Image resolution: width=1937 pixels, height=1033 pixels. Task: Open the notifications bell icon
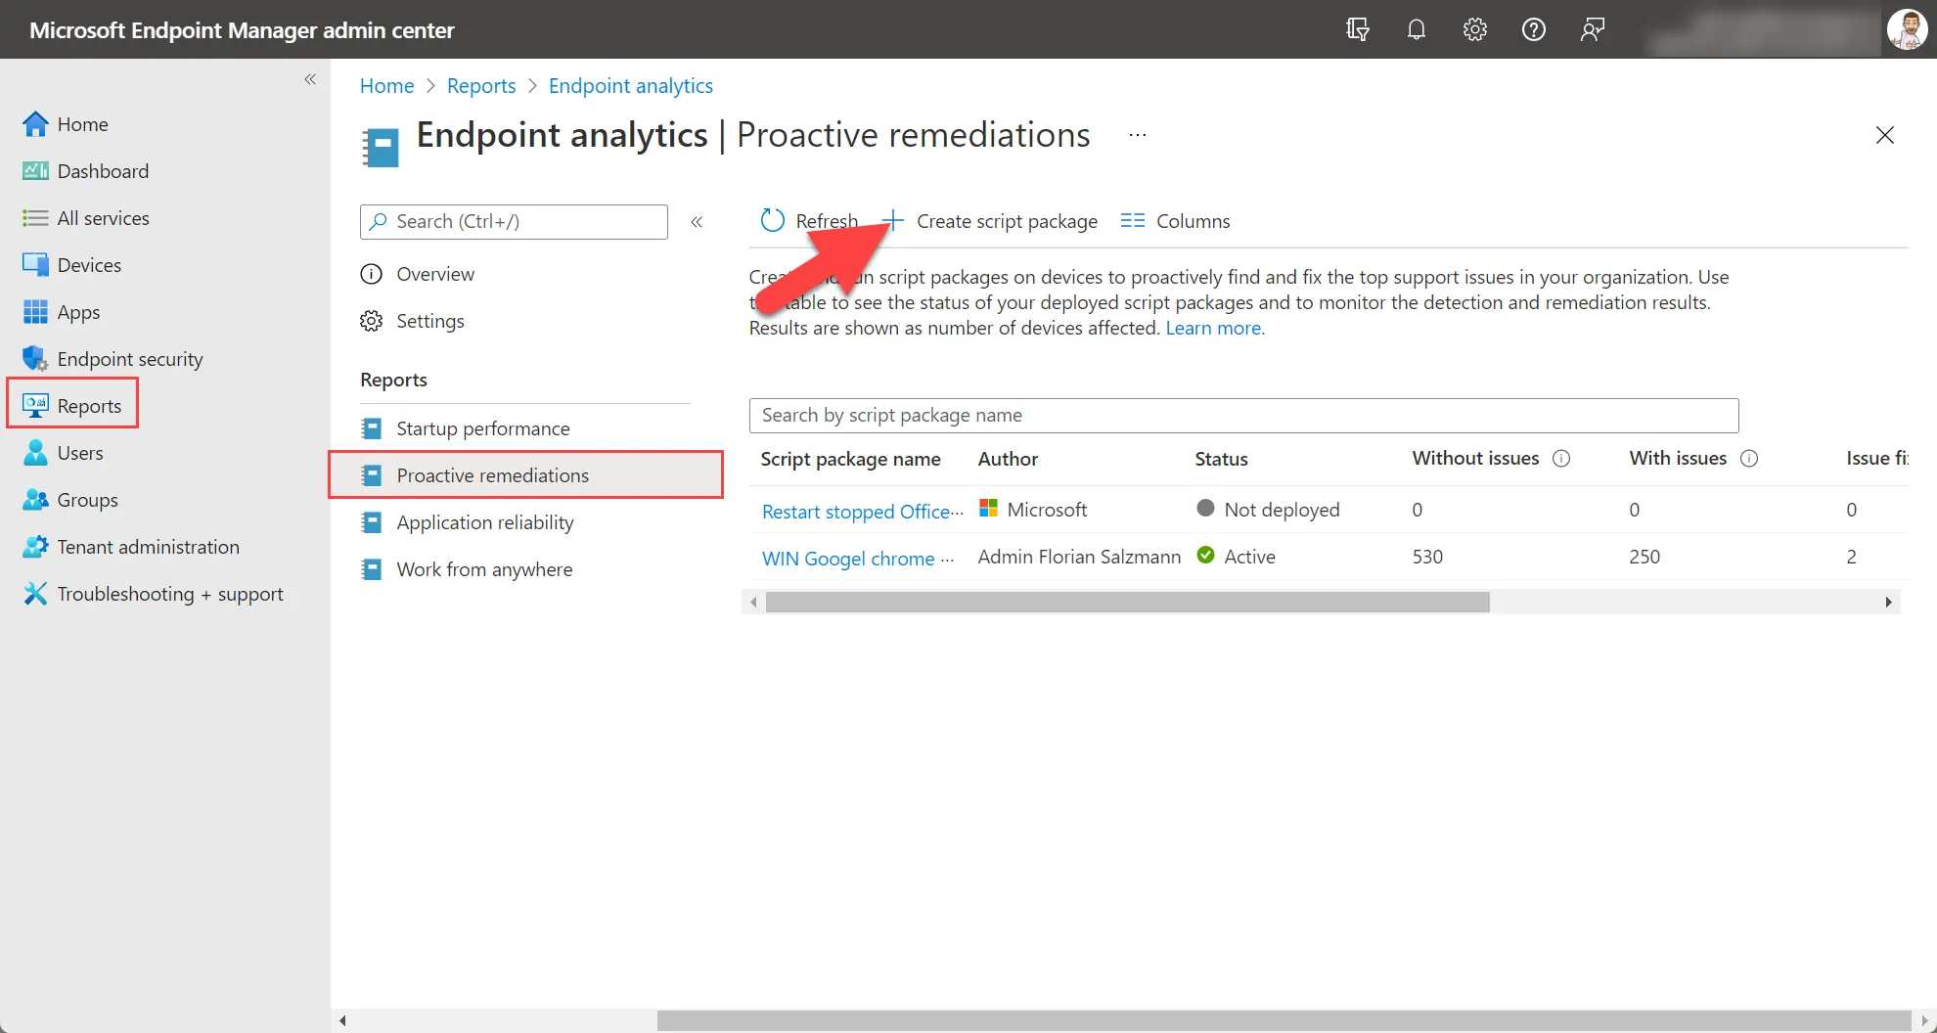(1416, 29)
